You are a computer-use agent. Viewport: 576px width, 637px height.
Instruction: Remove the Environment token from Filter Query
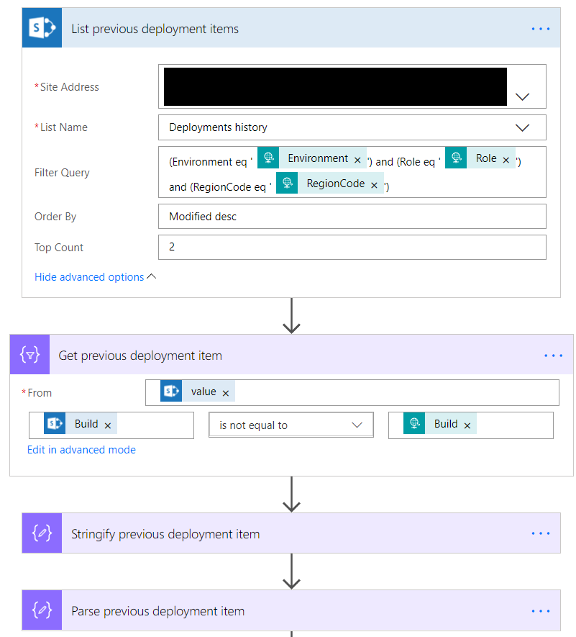point(357,160)
